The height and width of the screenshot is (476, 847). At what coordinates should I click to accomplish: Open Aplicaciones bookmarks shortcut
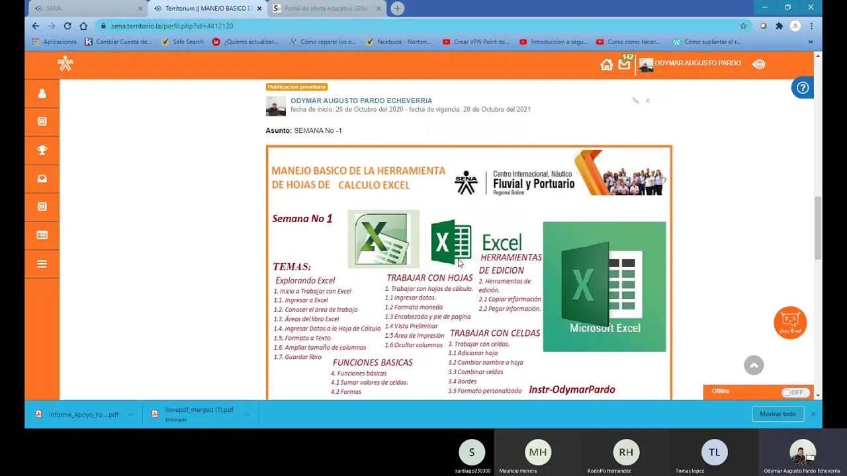(x=54, y=42)
